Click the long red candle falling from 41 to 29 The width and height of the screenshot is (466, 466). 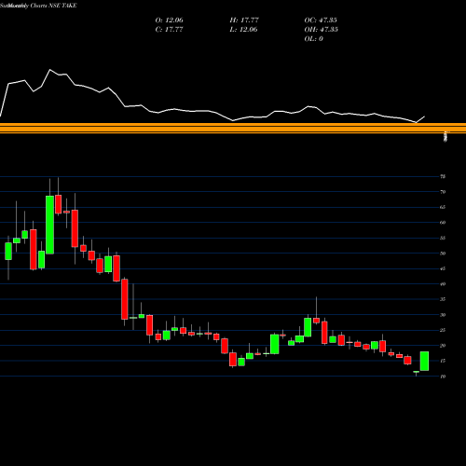[125, 299]
